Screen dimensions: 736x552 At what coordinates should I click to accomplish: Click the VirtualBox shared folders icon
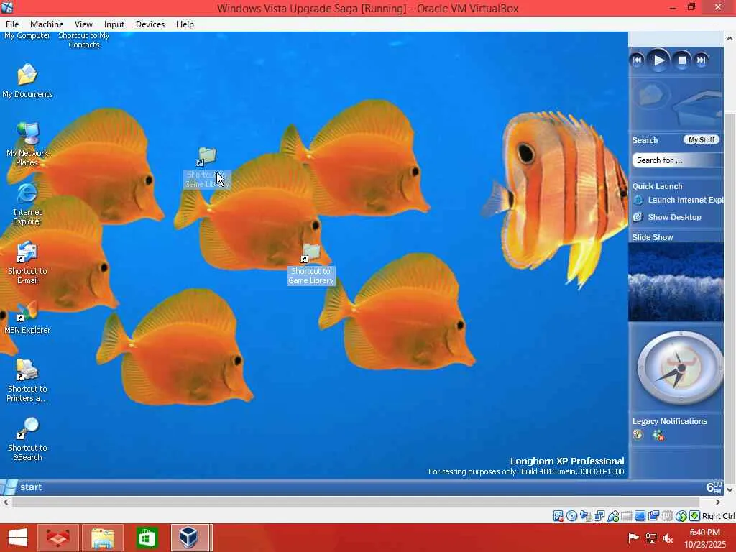click(626, 516)
